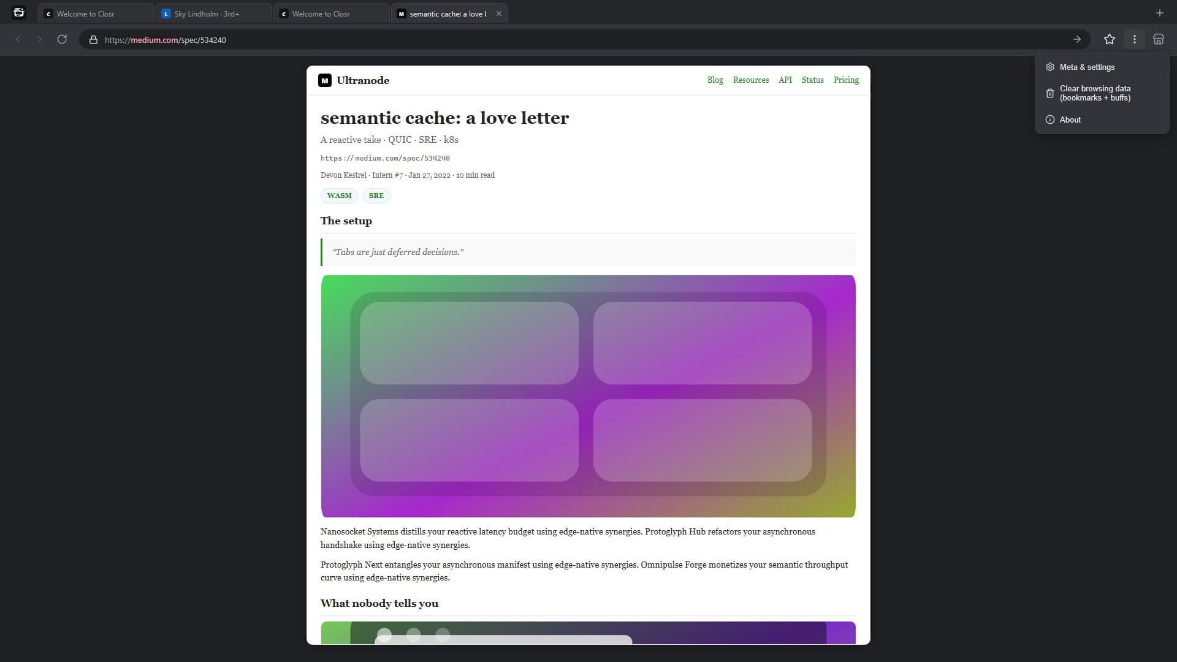
Task: Click 'The setup' section heading
Action: [x=346, y=221]
